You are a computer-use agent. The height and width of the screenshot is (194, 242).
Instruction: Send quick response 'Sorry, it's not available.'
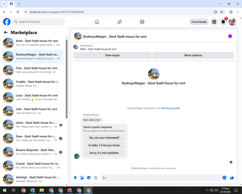point(104,153)
